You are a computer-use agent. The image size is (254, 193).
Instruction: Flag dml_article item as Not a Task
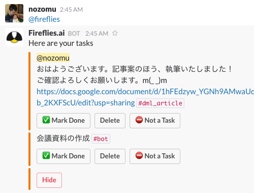tap(155, 121)
